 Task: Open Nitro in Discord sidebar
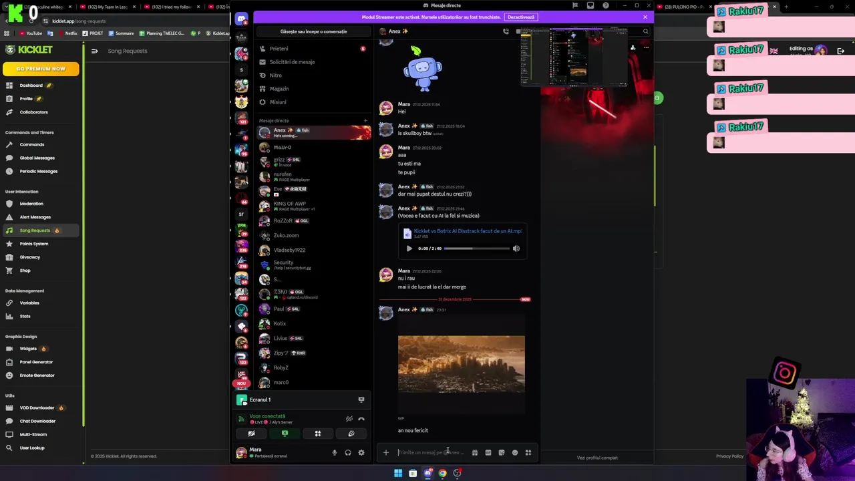coord(312,75)
